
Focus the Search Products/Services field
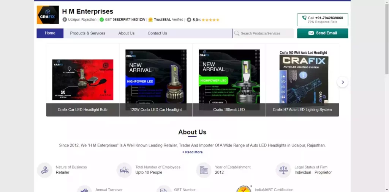263,33
